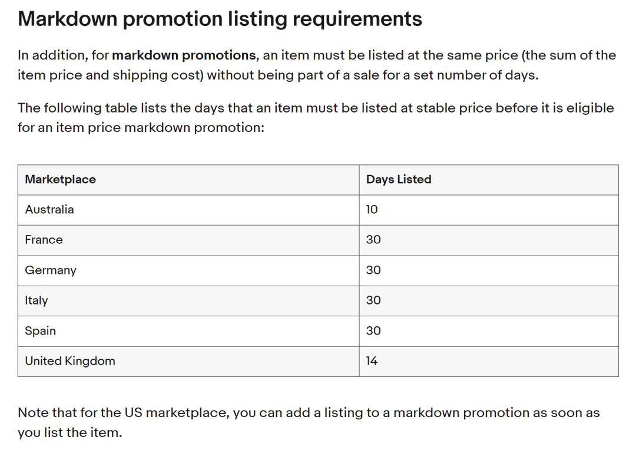The image size is (636, 450).
Task: Click the France marketplace row
Action: [x=318, y=240]
